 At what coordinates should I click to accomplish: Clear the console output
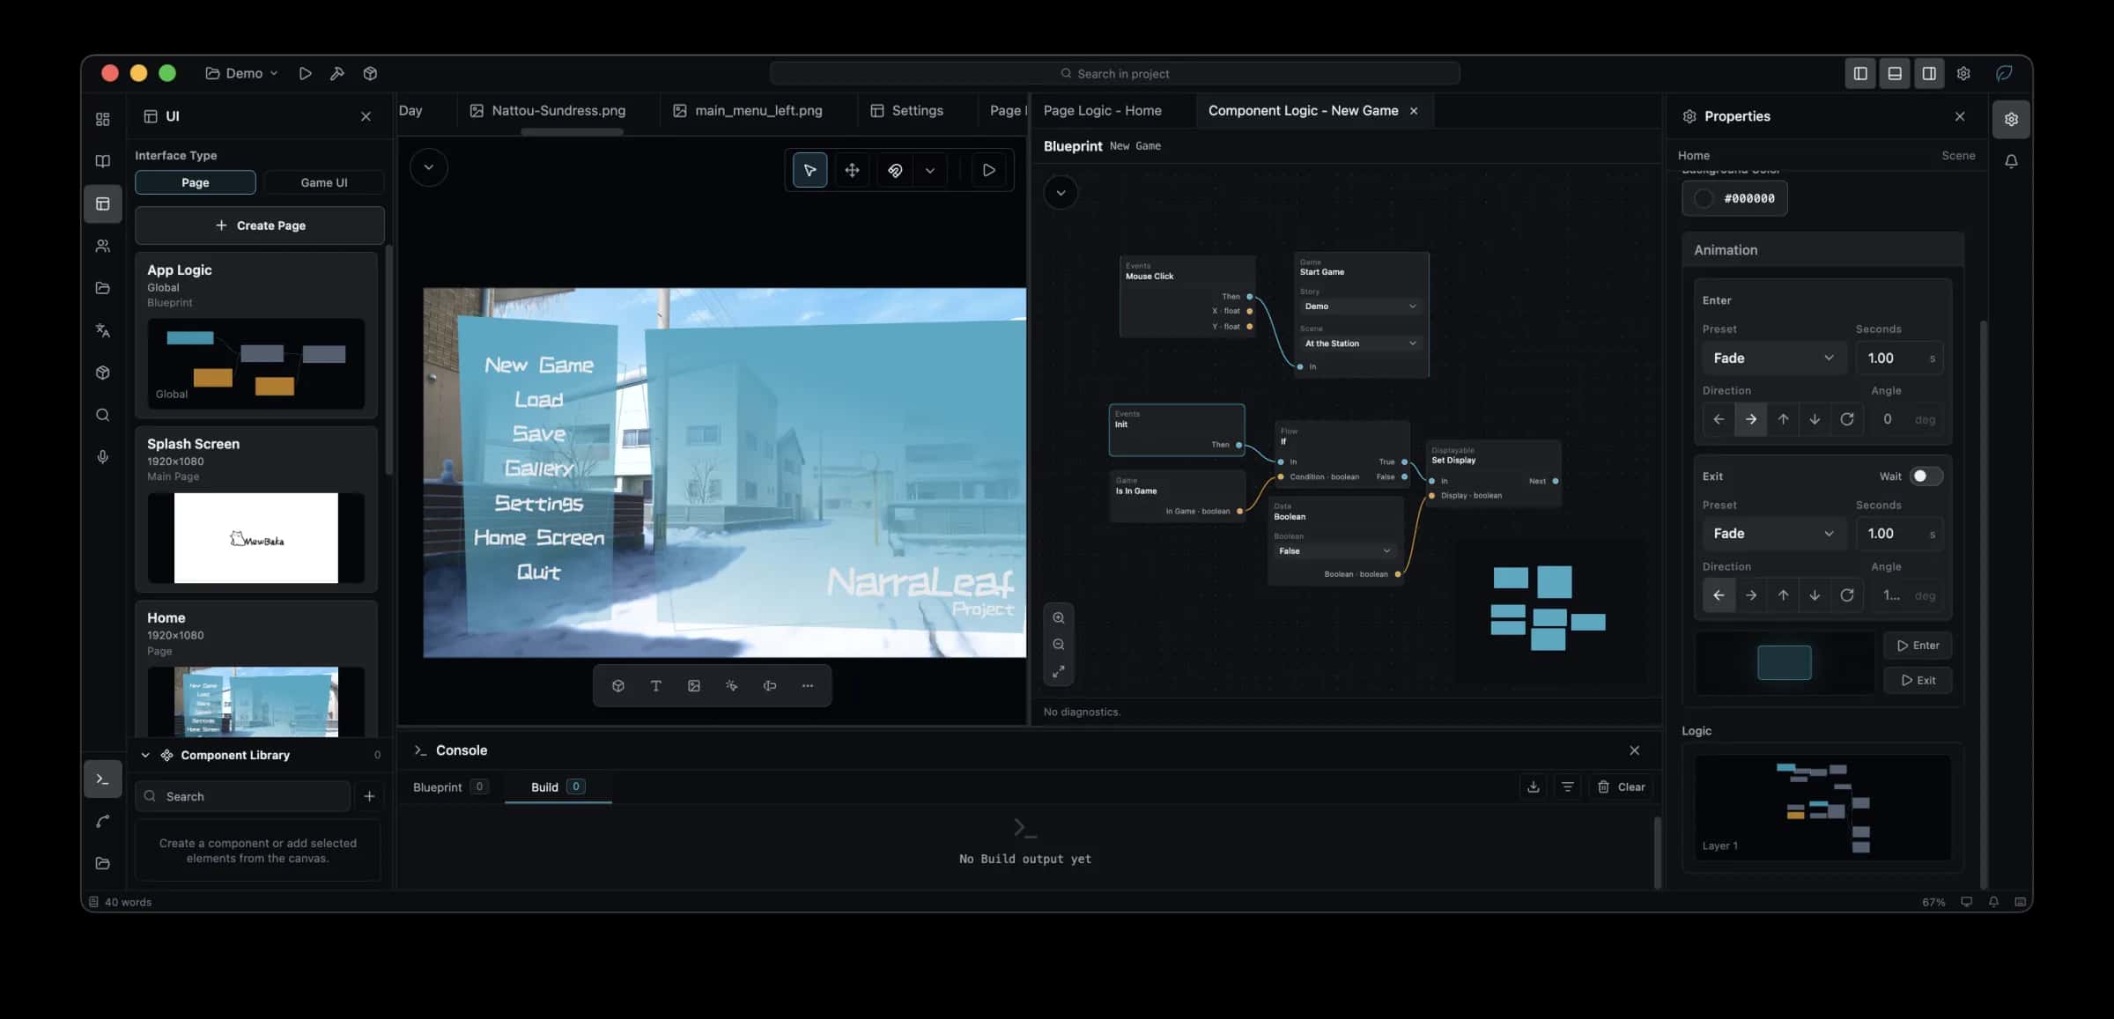click(x=1622, y=786)
